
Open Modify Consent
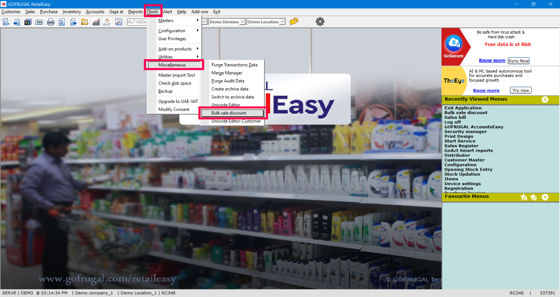[x=174, y=109]
